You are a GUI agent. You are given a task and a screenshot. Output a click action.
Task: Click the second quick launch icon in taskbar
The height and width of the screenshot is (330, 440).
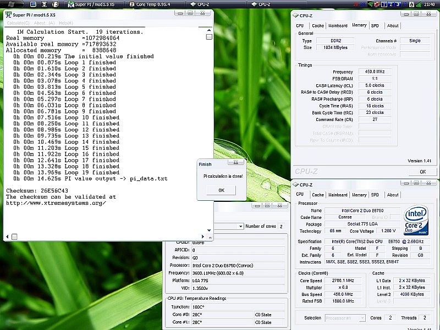[45, 4]
